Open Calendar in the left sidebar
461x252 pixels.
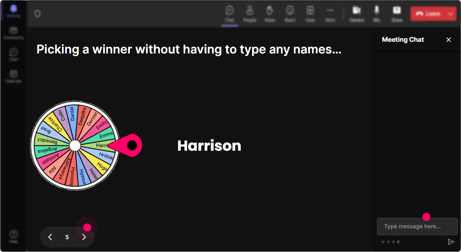click(14, 76)
